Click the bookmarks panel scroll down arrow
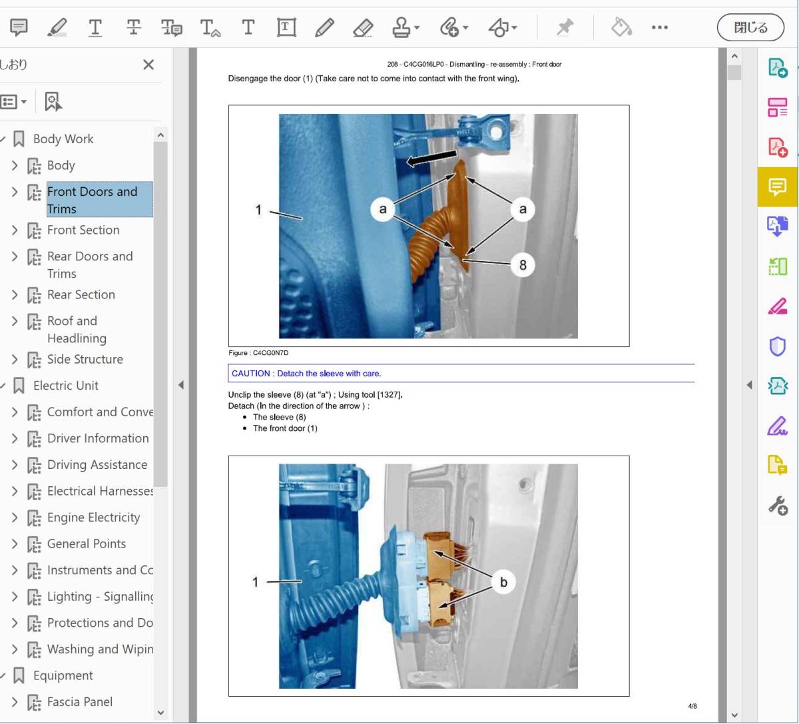 160,713
